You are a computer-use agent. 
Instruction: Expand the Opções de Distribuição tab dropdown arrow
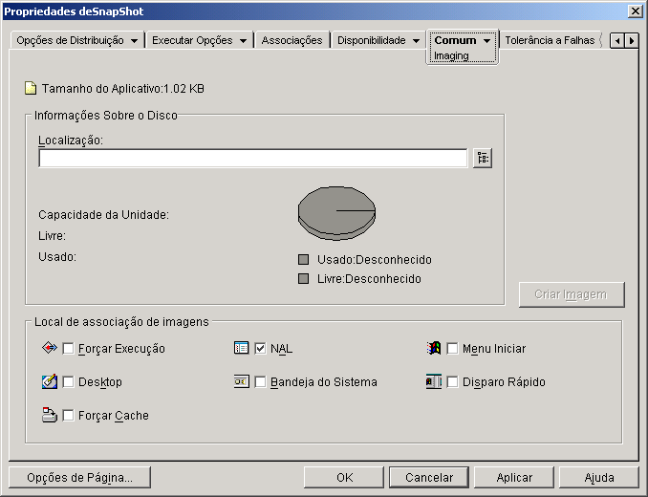coord(135,41)
